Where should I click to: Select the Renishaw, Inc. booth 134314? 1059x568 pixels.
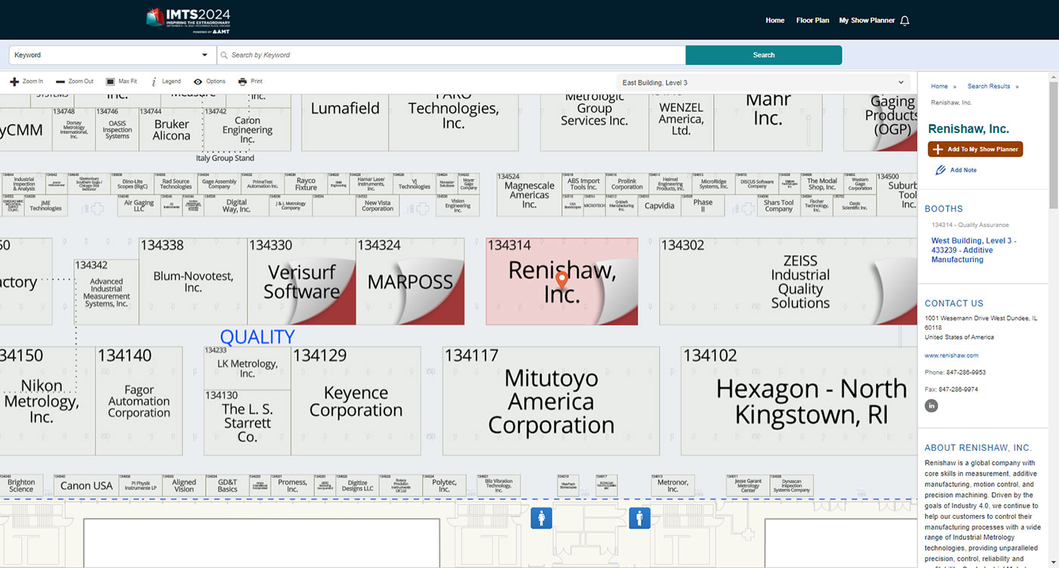pos(561,281)
